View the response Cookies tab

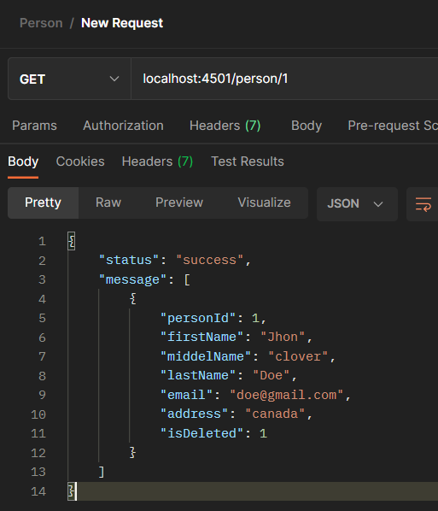[x=80, y=162]
